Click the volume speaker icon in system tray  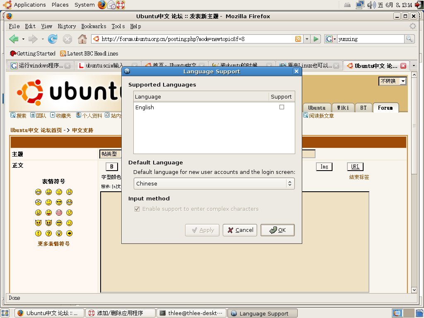371,5
